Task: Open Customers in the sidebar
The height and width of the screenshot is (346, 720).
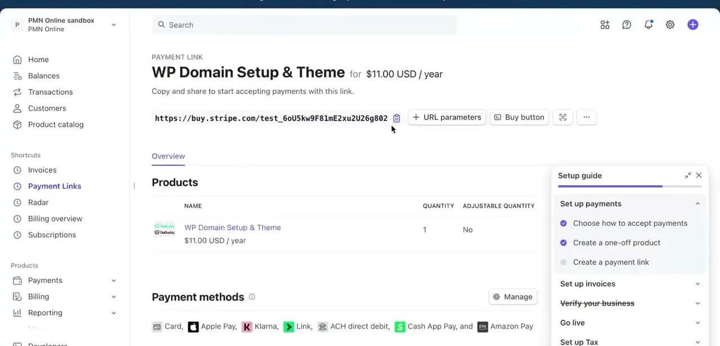Action: click(x=47, y=108)
